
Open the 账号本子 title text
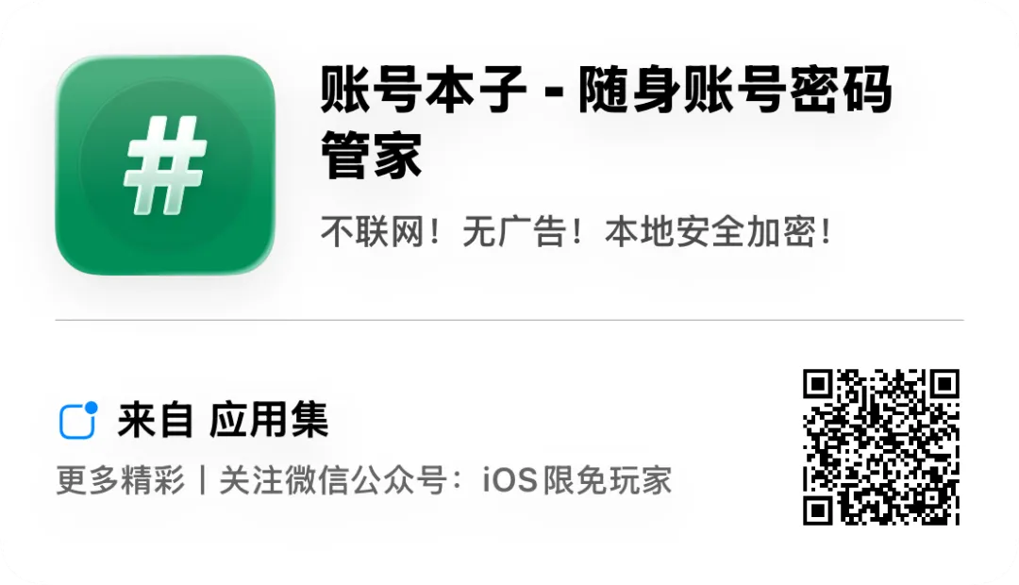423,91
